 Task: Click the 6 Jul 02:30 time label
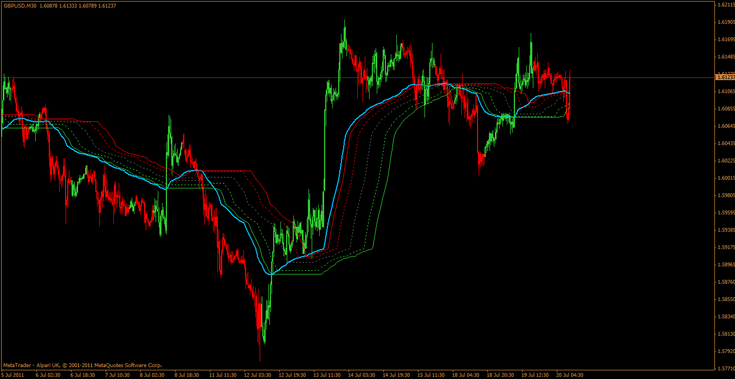pyautogui.click(x=48, y=375)
